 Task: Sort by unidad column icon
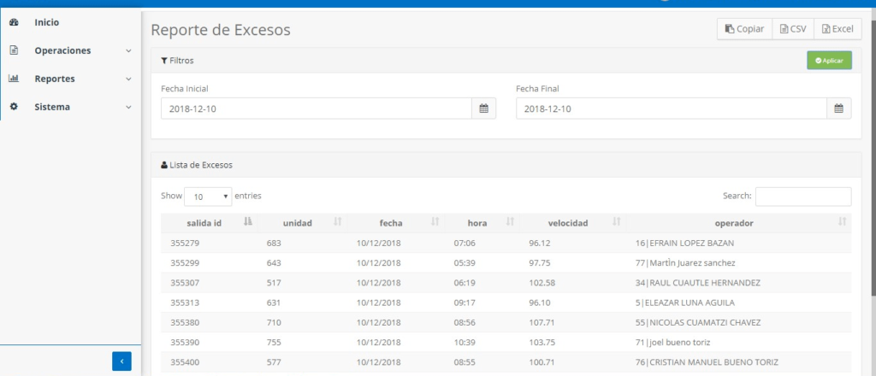coord(337,222)
